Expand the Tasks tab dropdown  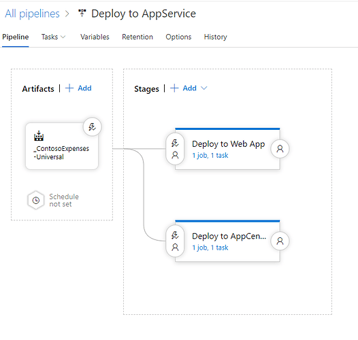pos(63,37)
